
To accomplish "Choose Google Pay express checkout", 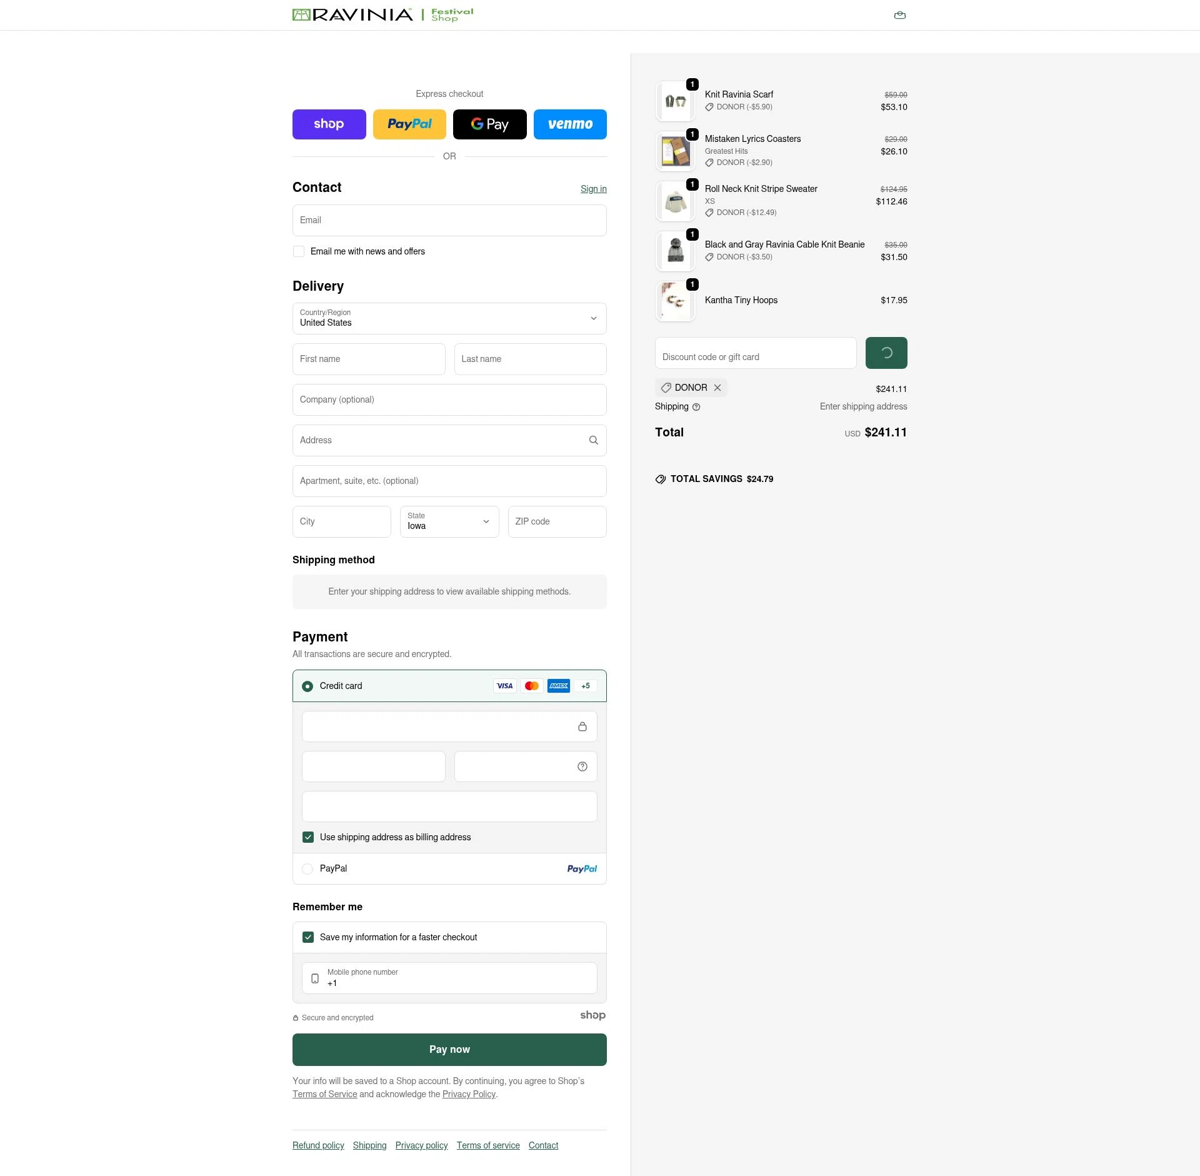I will (x=489, y=124).
